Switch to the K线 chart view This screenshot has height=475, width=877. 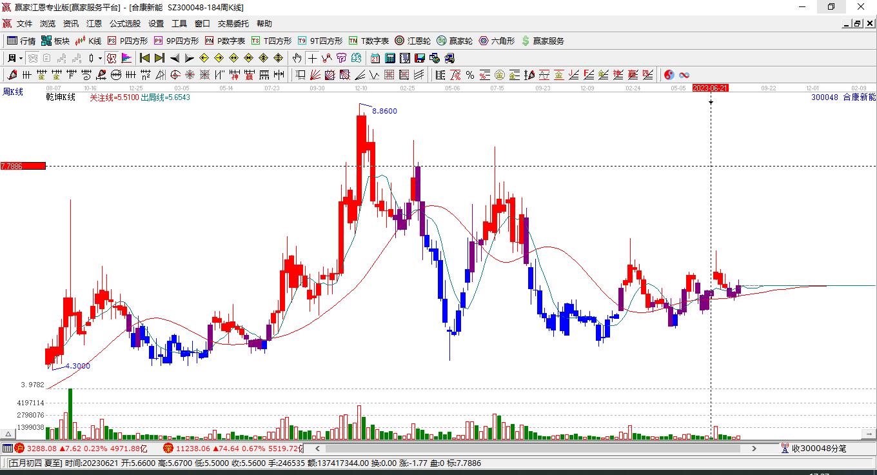88,41
